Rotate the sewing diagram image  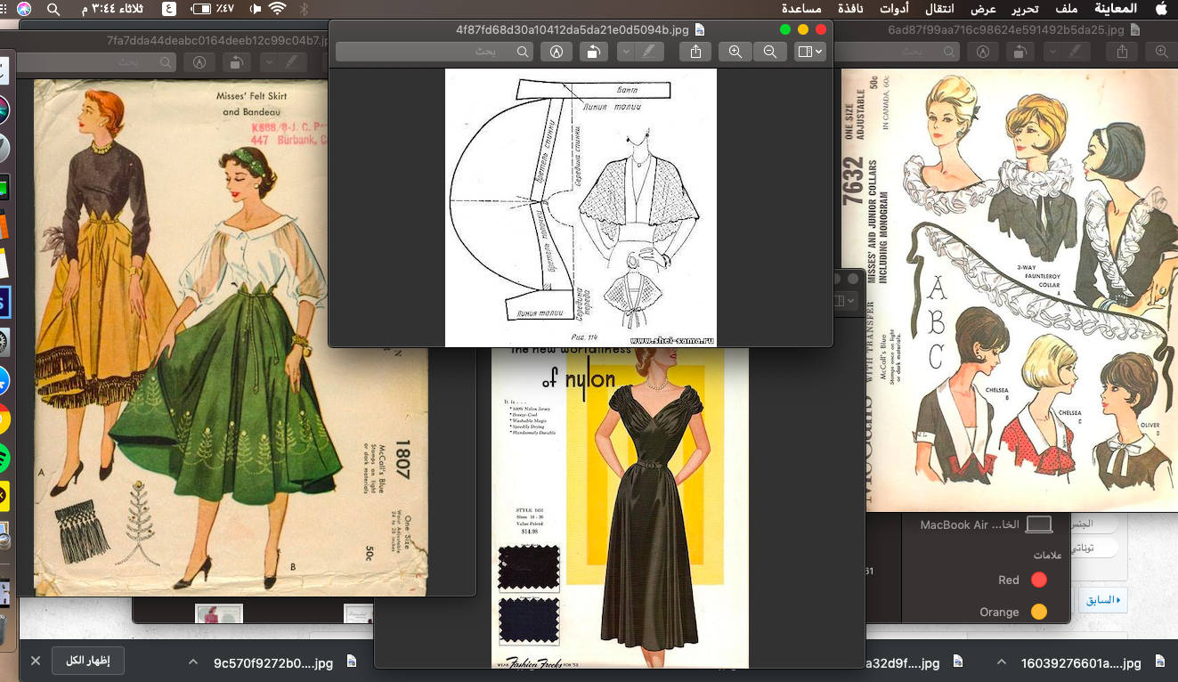(593, 52)
